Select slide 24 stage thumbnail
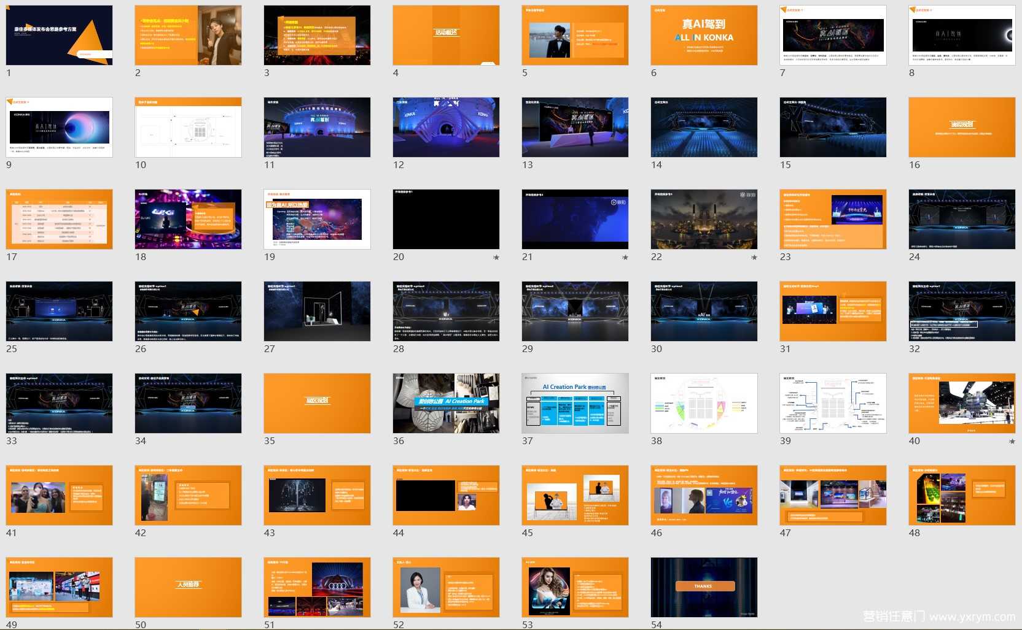This screenshot has height=630, width=1022. click(x=962, y=219)
